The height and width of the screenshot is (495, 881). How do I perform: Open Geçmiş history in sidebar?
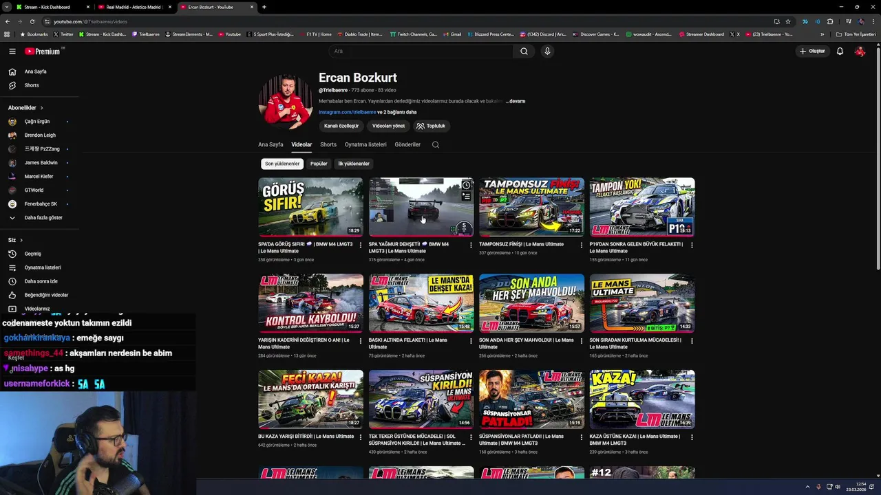click(x=33, y=254)
